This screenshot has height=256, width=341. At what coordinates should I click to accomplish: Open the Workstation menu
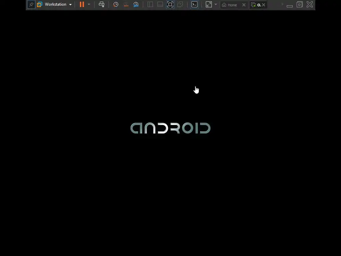point(56,4)
